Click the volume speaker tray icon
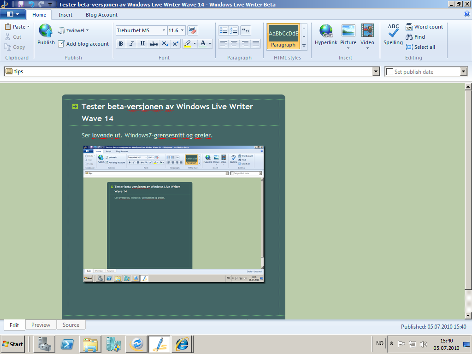The width and height of the screenshot is (472, 354). tap(423, 344)
